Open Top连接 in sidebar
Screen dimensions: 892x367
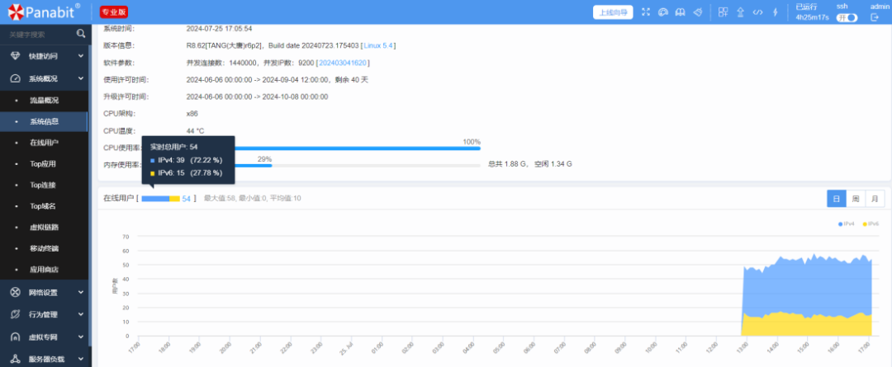(44, 185)
